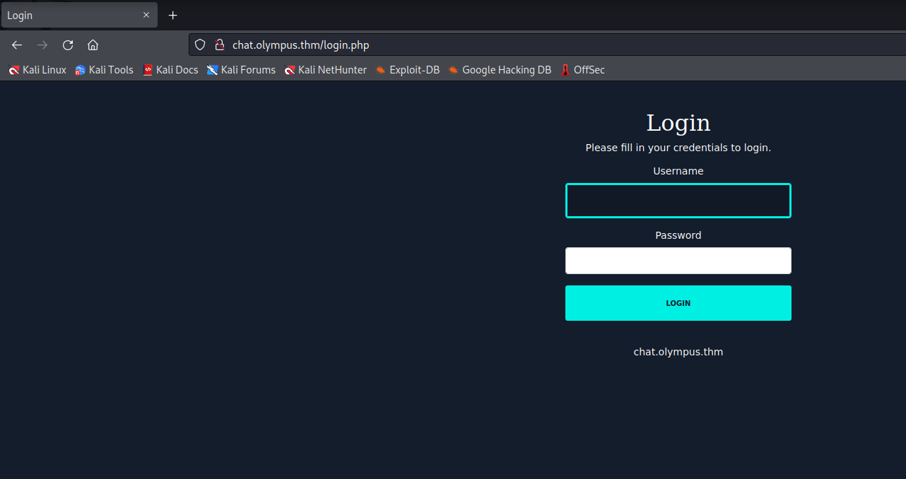906x479 pixels.
Task: Open the Kali NetHunter bookmark
Action: pos(326,70)
